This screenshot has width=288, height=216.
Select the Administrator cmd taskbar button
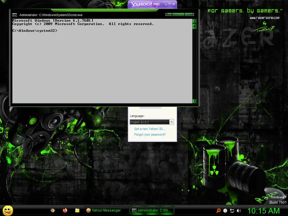pyautogui.click(x=152, y=210)
